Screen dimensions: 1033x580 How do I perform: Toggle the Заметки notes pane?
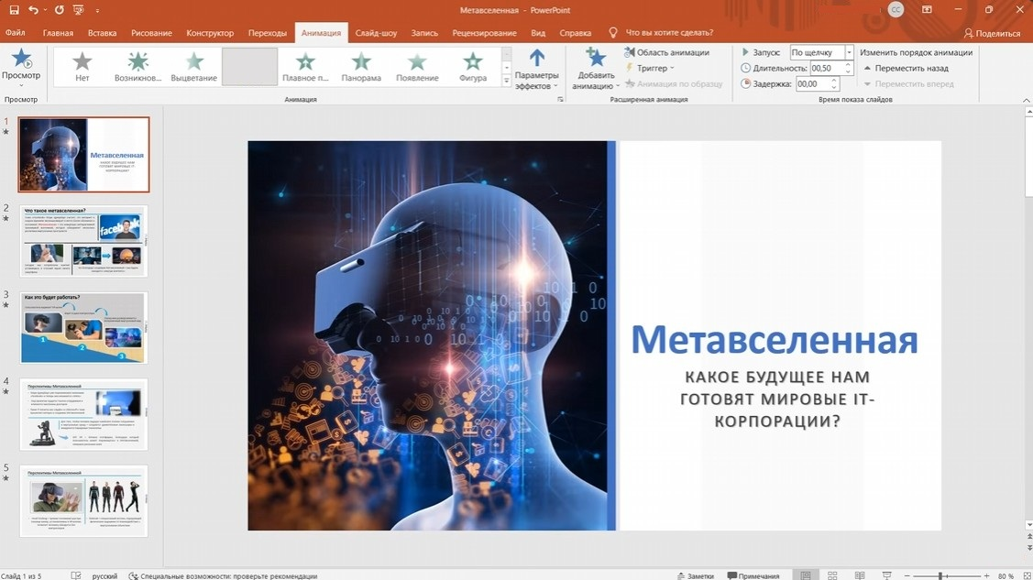click(695, 575)
